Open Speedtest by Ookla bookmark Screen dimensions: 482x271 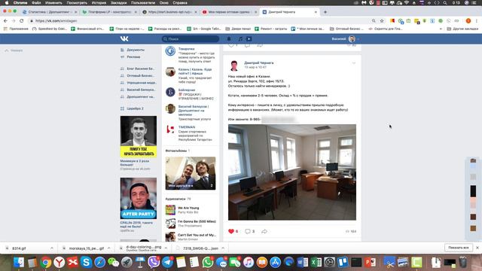pyautogui.click(x=50, y=29)
